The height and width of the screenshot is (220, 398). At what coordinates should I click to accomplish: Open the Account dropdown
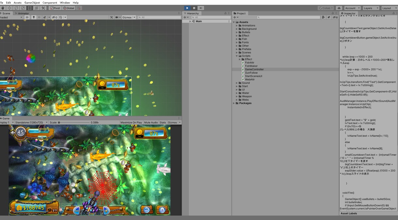pyautogui.click(x=352, y=8)
